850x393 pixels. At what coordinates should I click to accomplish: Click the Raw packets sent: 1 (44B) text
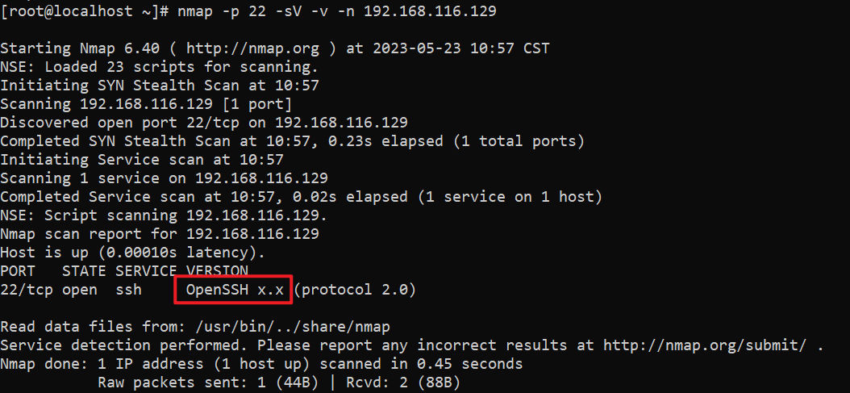coord(208,383)
